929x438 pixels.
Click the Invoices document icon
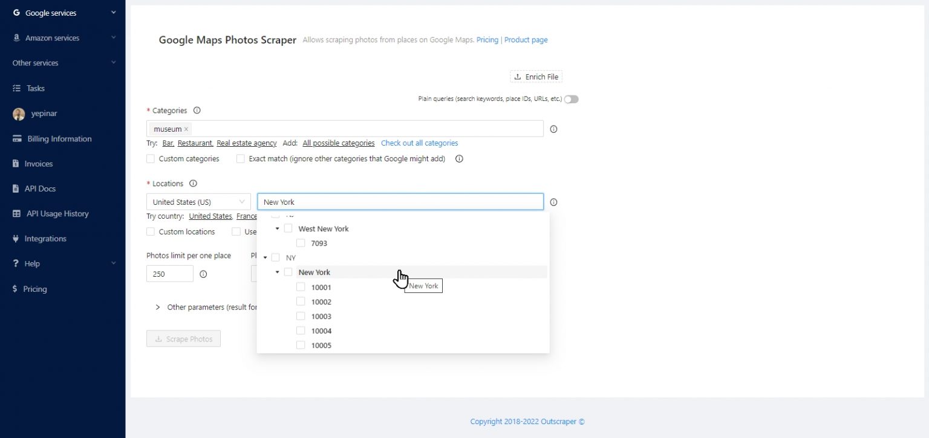pos(16,164)
